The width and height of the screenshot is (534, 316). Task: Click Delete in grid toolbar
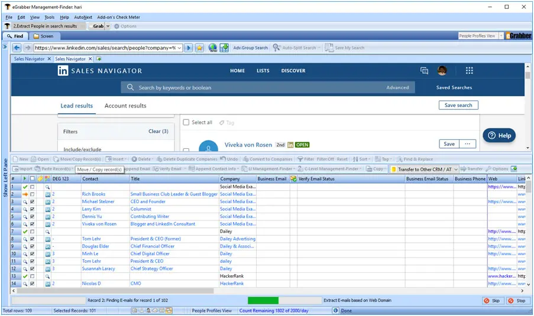pos(141,159)
